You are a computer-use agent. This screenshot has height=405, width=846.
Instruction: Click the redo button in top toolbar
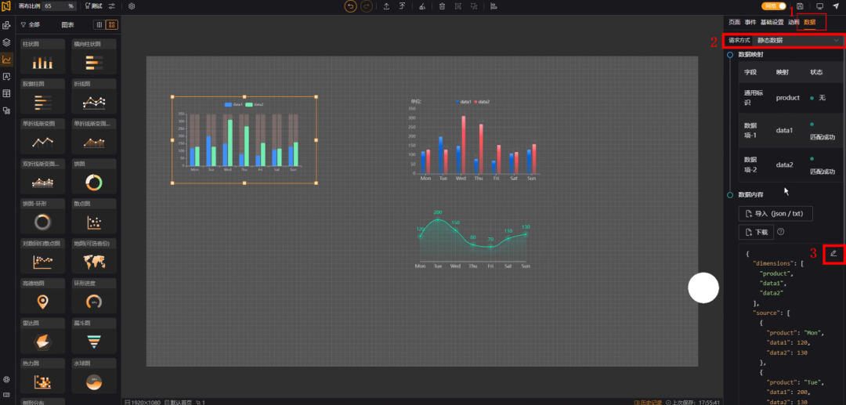pyautogui.click(x=367, y=6)
